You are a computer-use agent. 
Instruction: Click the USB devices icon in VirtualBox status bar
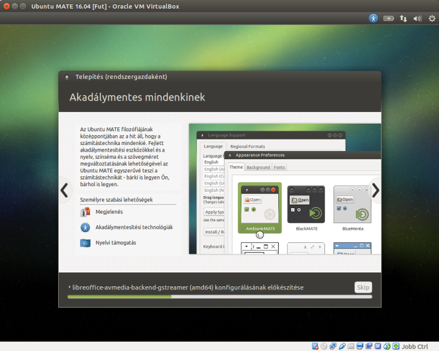tap(342, 346)
